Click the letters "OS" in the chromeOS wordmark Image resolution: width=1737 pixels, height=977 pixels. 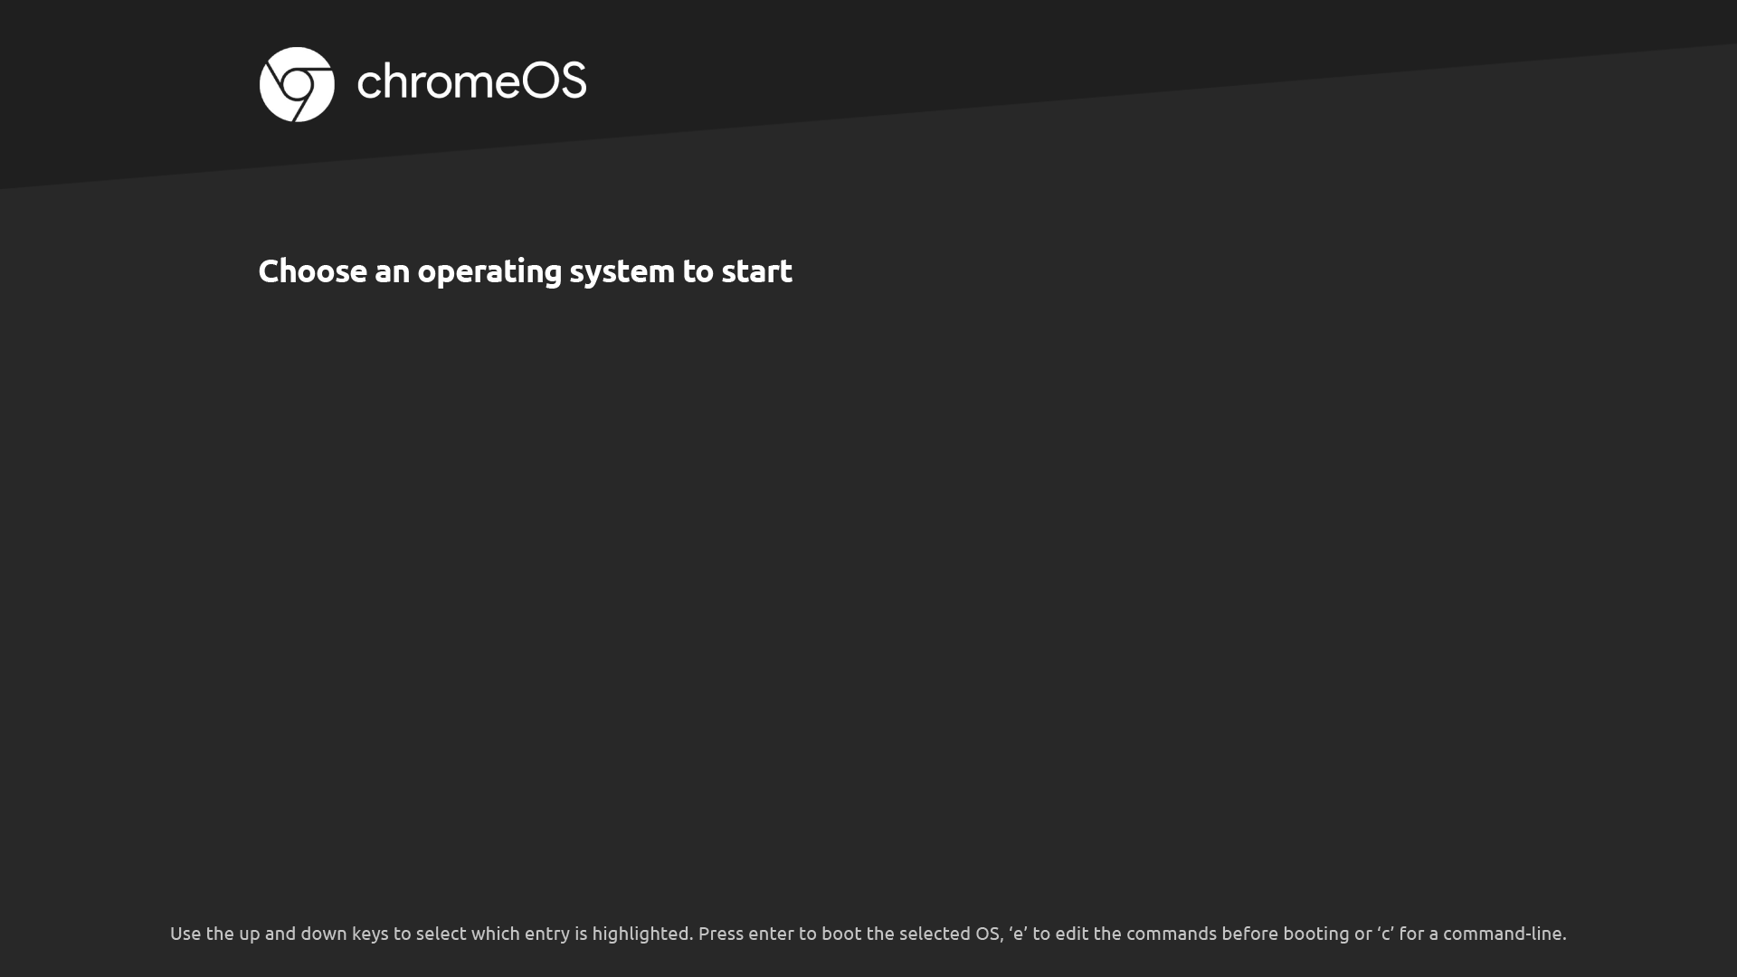click(554, 81)
